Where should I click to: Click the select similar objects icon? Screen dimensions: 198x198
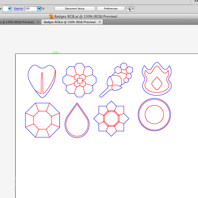129,9
